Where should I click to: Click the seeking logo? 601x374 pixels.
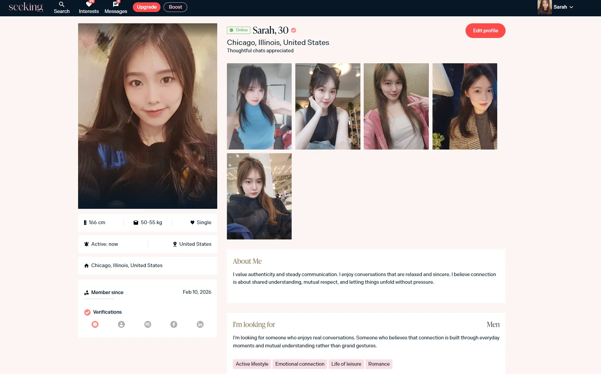point(26,7)
